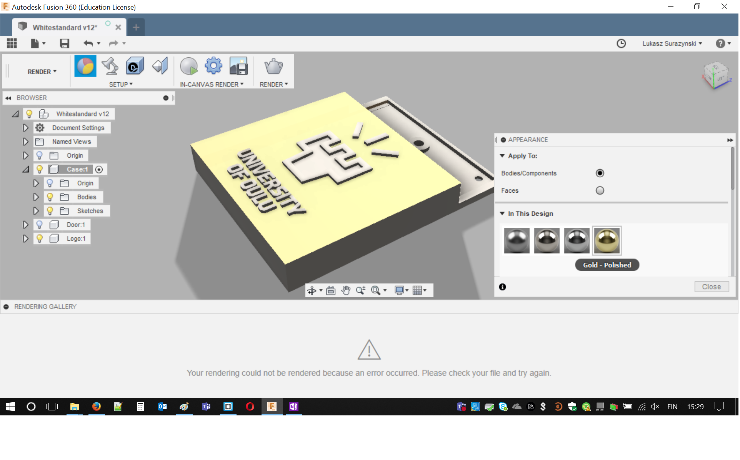
Task: Close the Appearance dialog
Action: click(712, 287)
